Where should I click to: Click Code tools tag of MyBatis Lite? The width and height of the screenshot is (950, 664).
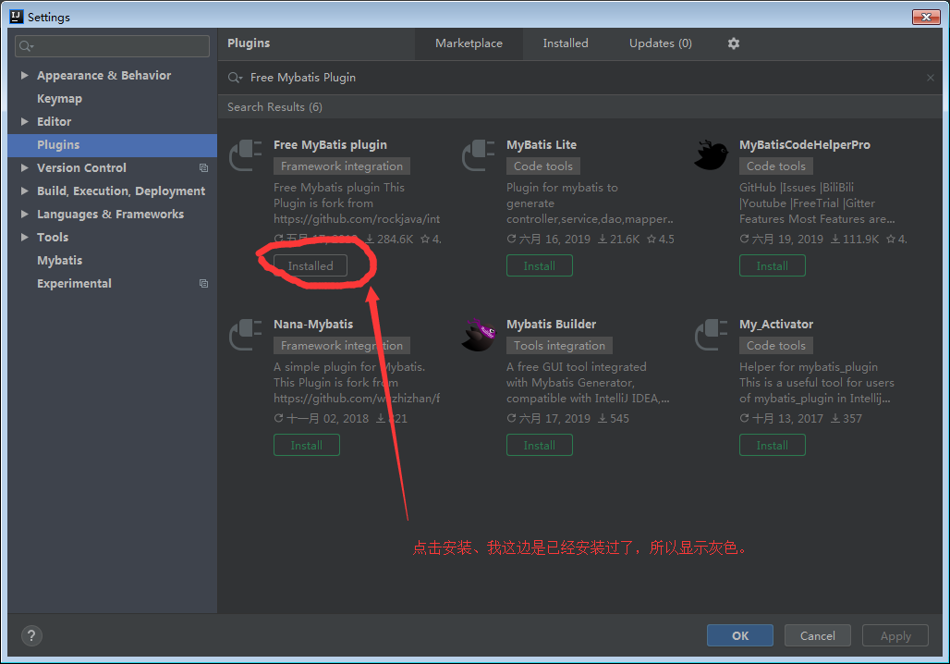click(x=542, y=166)
